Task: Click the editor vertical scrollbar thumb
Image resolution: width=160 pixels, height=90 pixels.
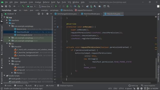Action: [156, 68]
